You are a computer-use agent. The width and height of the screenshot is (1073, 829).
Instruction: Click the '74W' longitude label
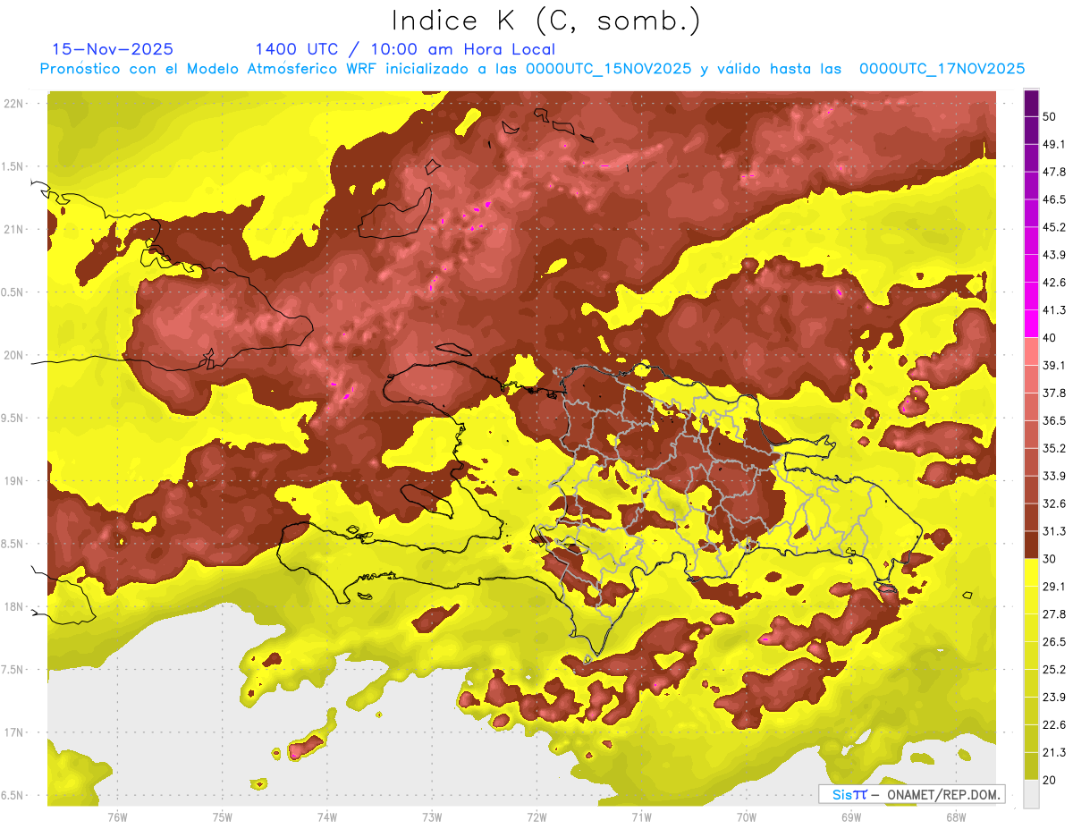coord(326,816)
